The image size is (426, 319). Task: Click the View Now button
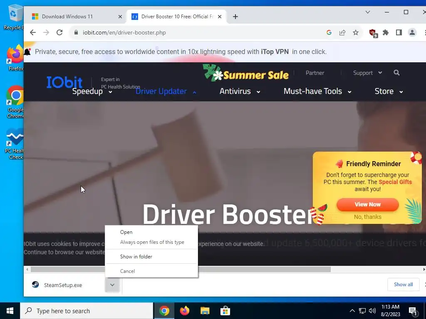coord(368,204)
